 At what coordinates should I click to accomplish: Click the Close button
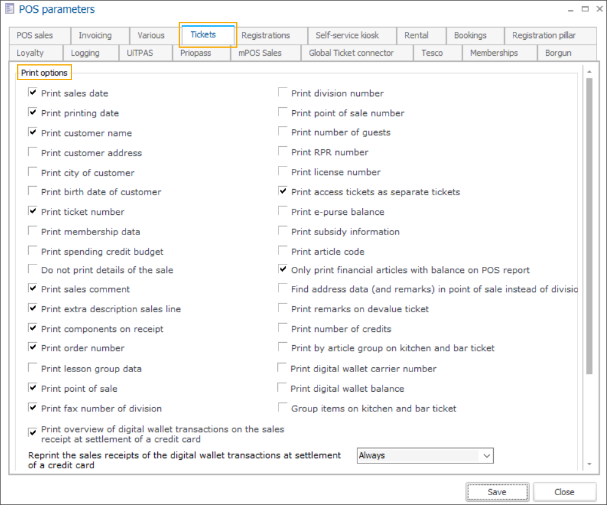pos(564,492)
